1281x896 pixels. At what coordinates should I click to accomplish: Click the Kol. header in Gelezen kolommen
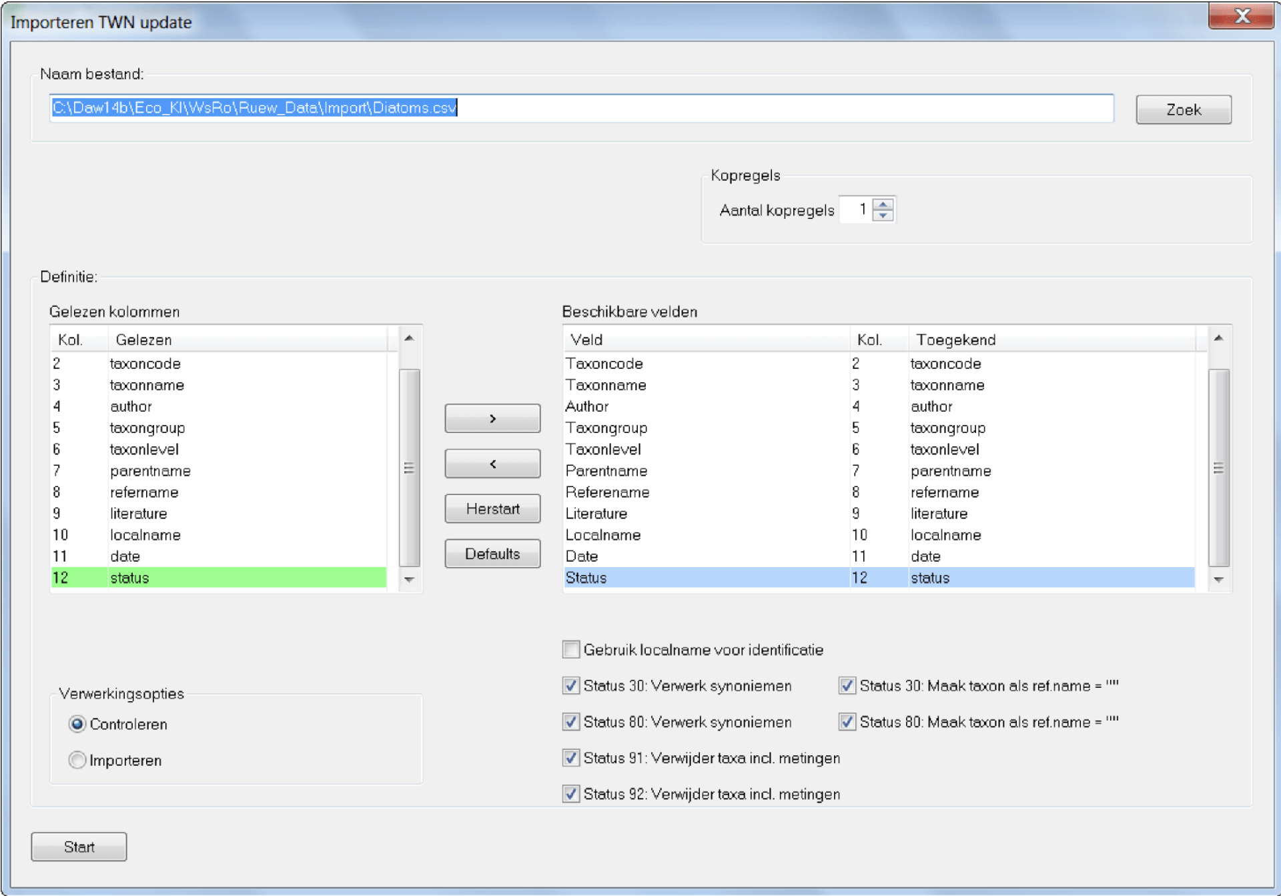pyautogui.click(x=79, y=340)
